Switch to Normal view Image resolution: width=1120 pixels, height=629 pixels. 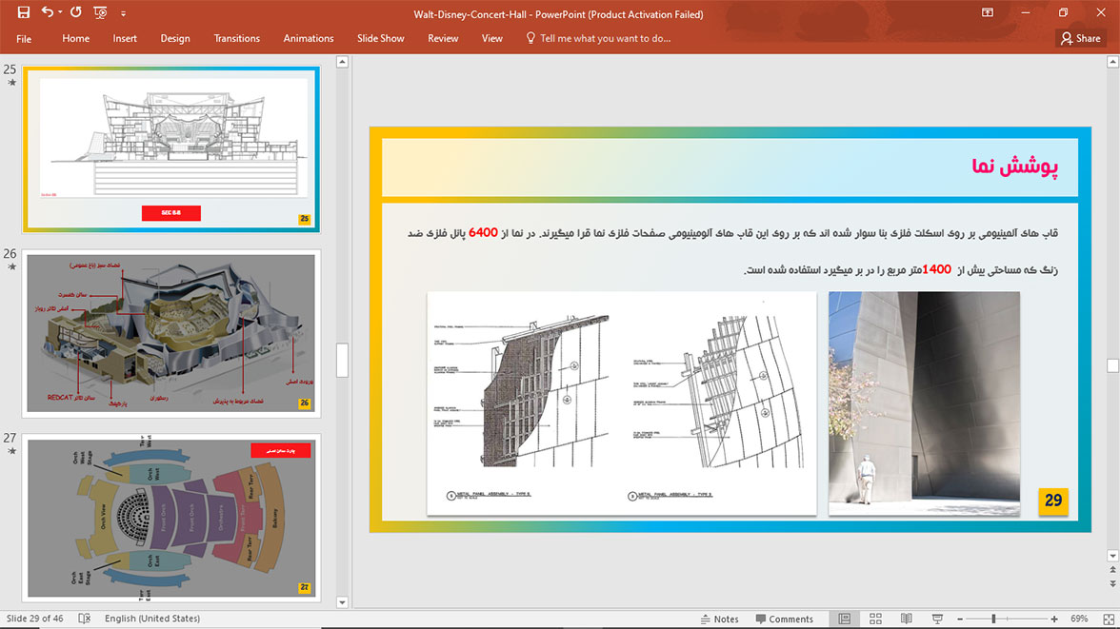[844, 619]
